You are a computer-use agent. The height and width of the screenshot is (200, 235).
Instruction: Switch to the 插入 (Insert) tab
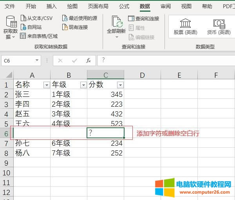[51, 6]
